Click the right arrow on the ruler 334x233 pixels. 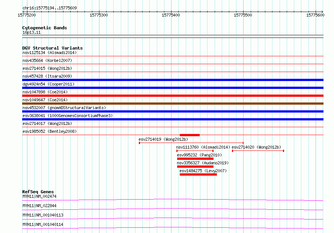pos(322,12)
